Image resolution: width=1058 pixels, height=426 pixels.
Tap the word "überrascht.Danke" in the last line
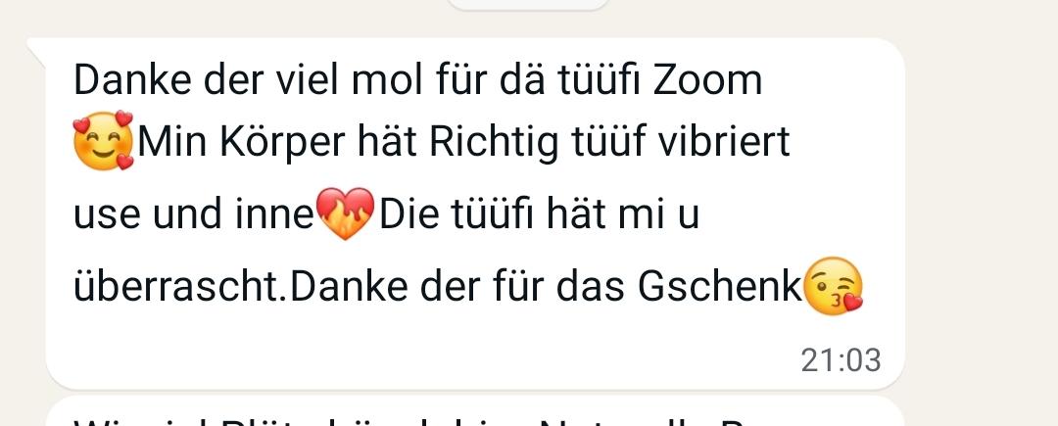240,287
